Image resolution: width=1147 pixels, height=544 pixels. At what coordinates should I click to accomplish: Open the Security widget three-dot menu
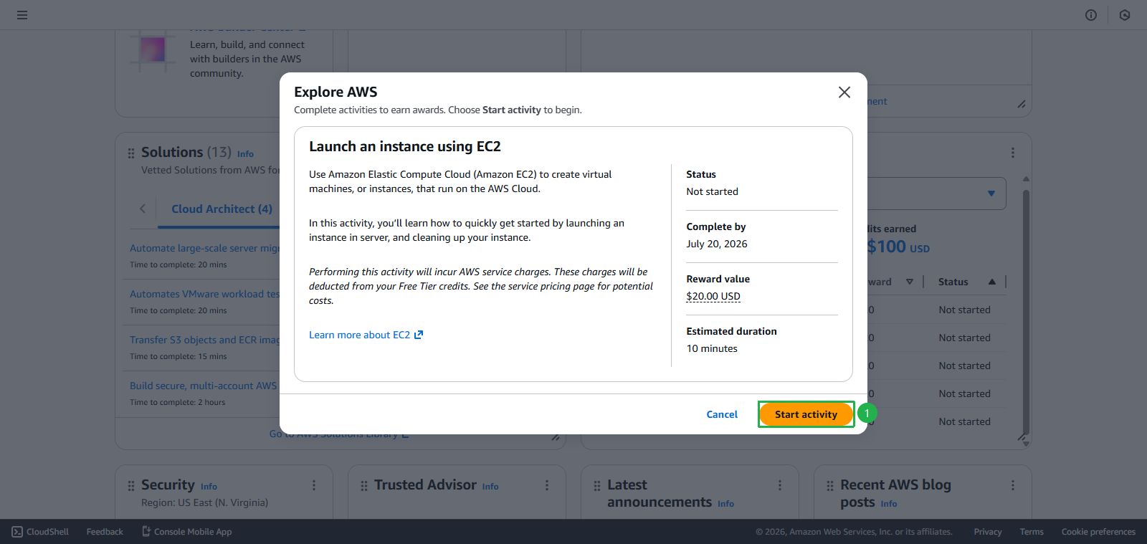[x=314, y=485]
